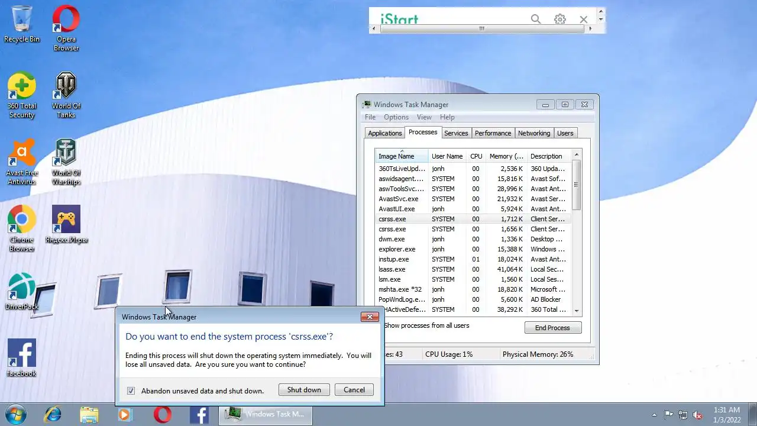Image resolution: width=757 pixels, height=426 pixels.
Task: Select the lsass.exe process row
Action: 473,269
